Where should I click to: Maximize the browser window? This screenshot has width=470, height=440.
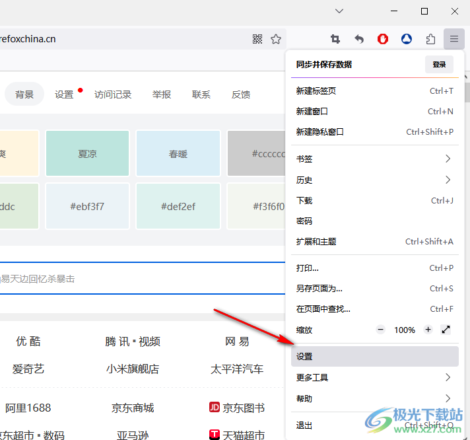pyautogui.click(x=424, y=11)
